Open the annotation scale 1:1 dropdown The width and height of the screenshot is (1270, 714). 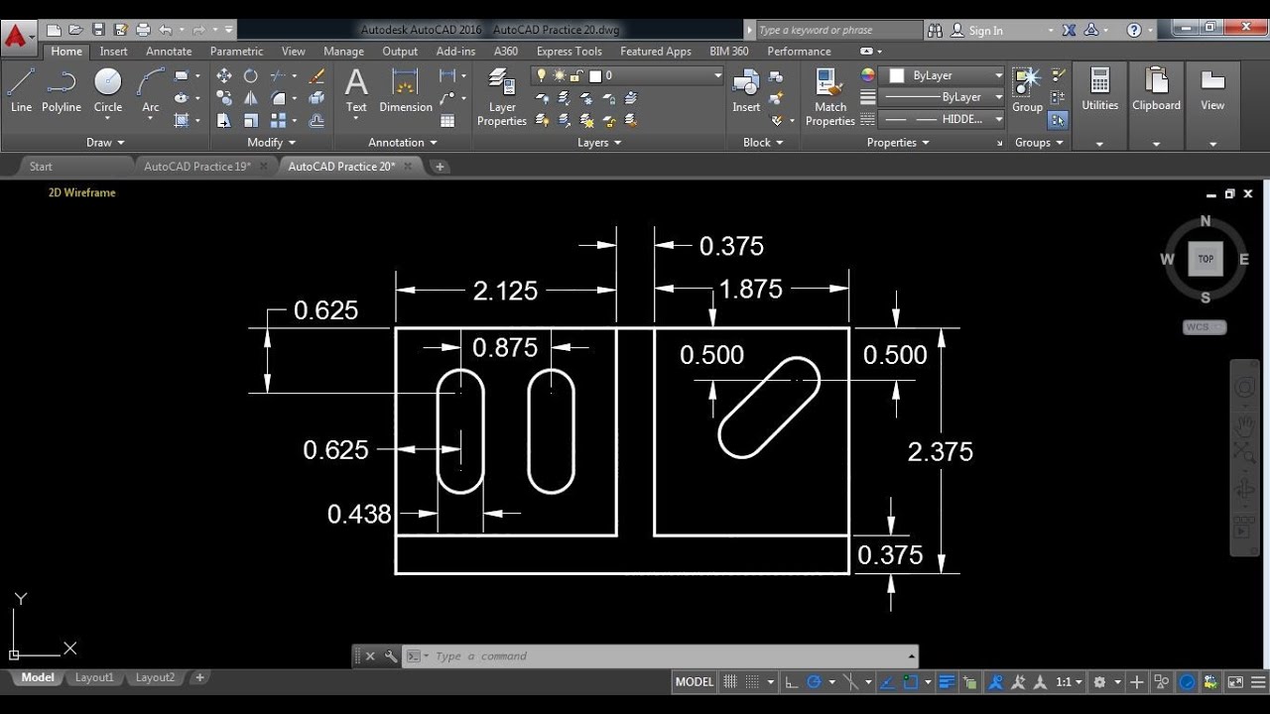[x=1069, y=682]
